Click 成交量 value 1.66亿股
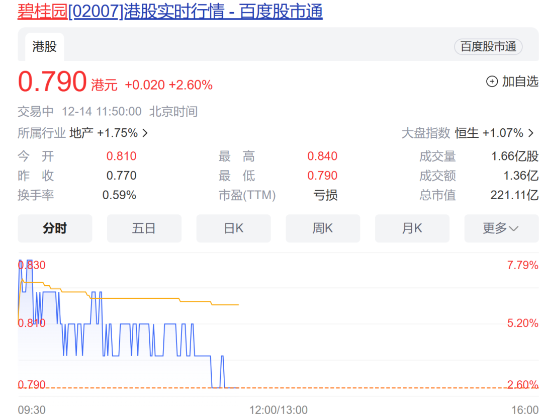The height and width of the screenshot is (416, 543). point(515,156)
